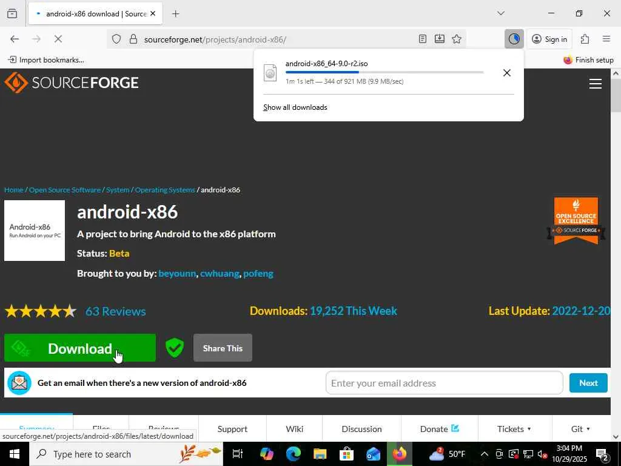Click the android-x86_64-9.0-r2.iso file icon
Image resolution: width=621 pixels, height=466 pixels.
270,73
